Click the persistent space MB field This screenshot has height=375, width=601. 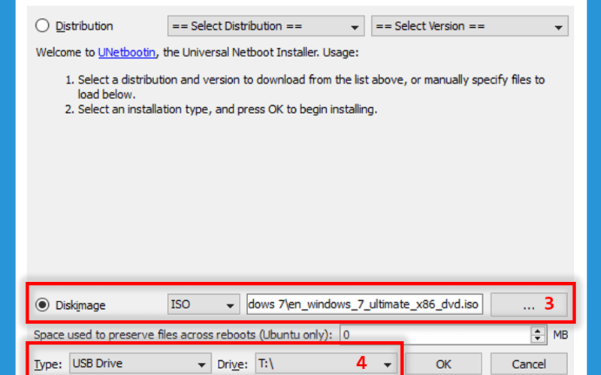[x=436, y=334]
